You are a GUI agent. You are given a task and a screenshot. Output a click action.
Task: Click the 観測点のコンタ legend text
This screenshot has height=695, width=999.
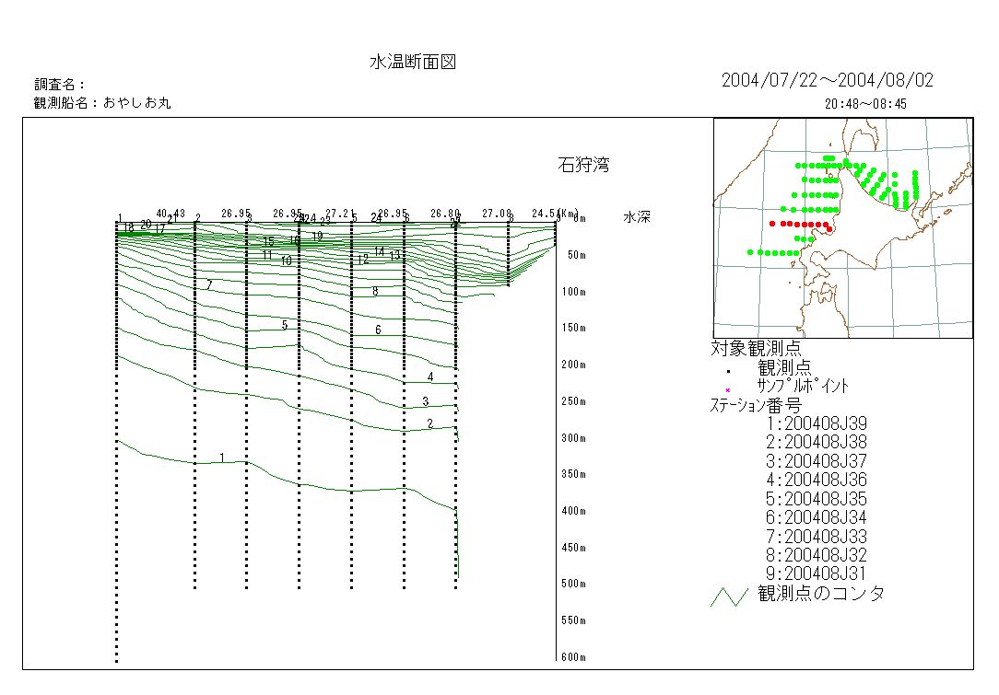point(821,594)
